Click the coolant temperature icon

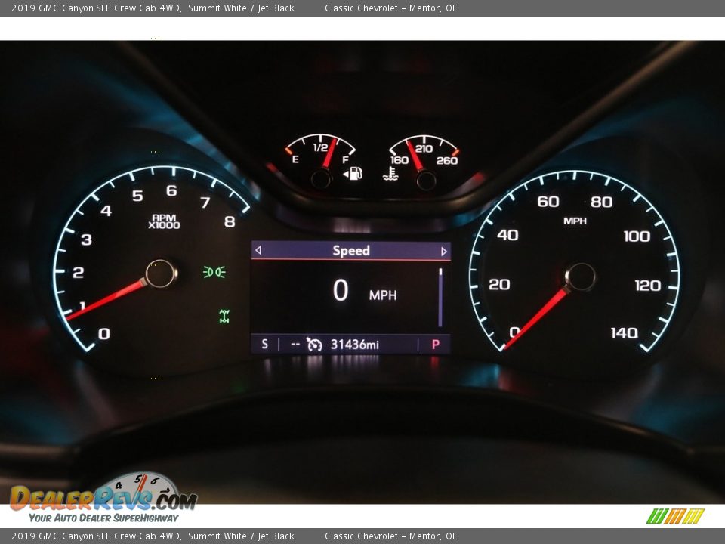390,174
